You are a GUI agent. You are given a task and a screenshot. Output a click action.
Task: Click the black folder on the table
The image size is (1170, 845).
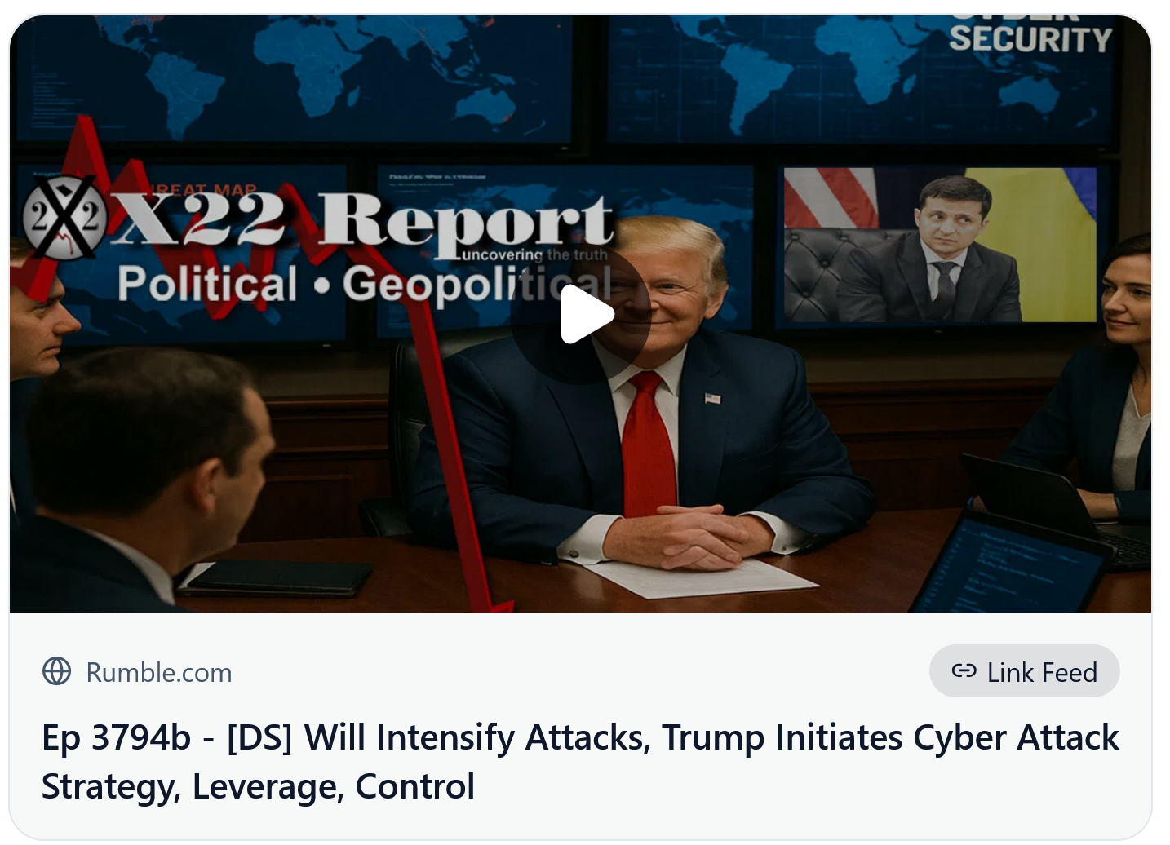[x=275, y=578]
